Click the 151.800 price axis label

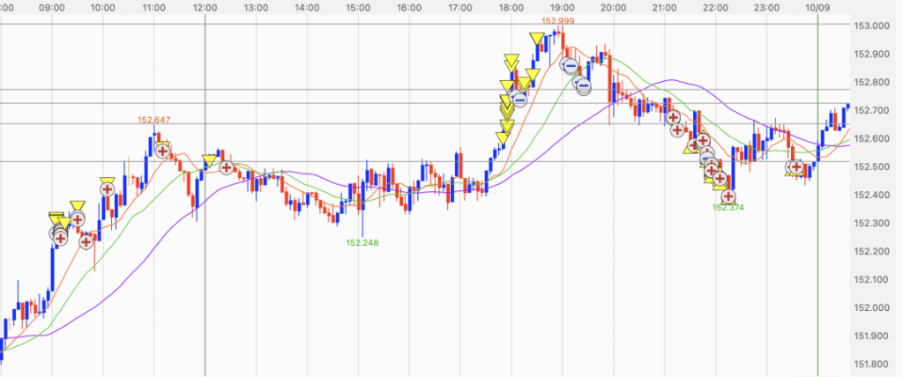point(871,364)
